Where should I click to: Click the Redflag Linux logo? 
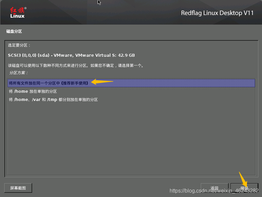pyautogui.click(x=18, y=12)
